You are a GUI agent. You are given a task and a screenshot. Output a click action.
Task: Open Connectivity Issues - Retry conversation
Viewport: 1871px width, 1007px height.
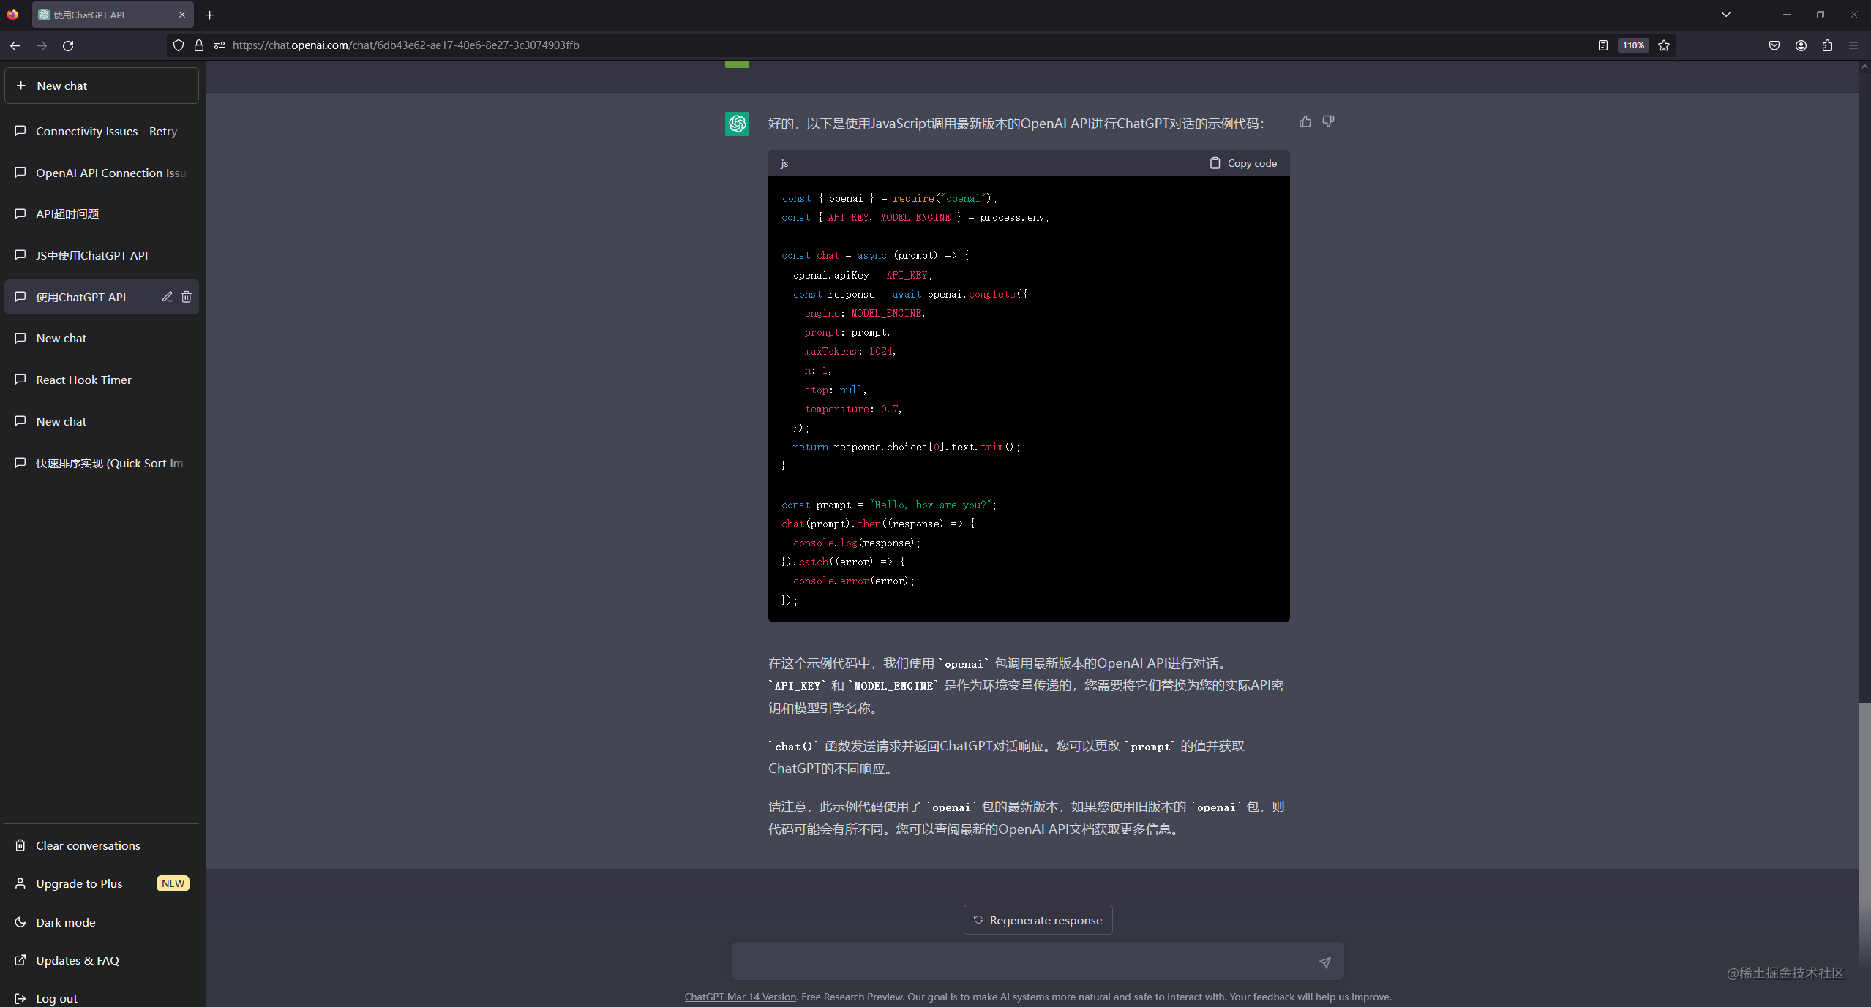pyautogui.click(x=102, y=131)
